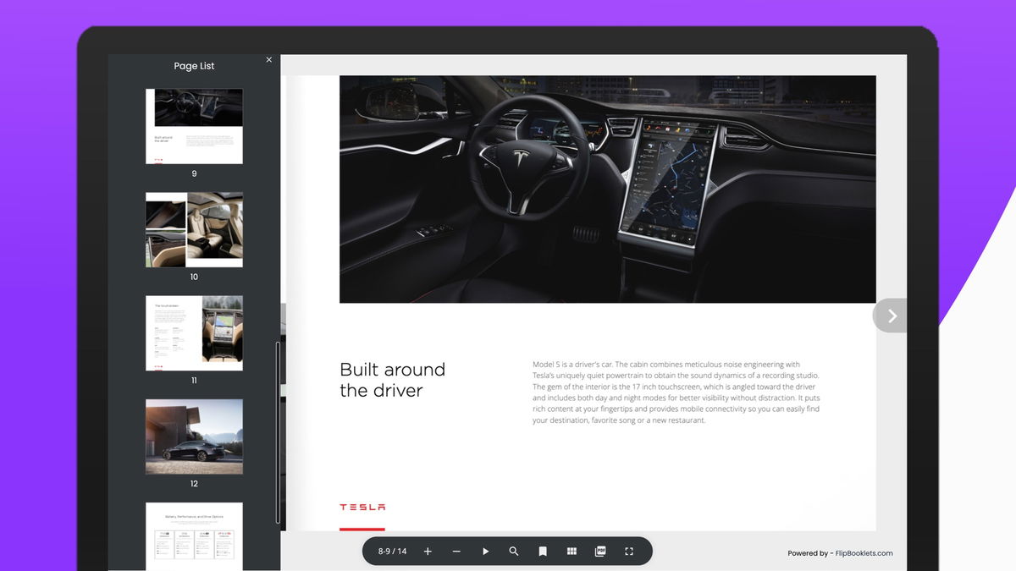Image resolution: width=1016 pixels, height=571 pixels.
Task: Open the thumbnail grid view
Action: (571, 551)
